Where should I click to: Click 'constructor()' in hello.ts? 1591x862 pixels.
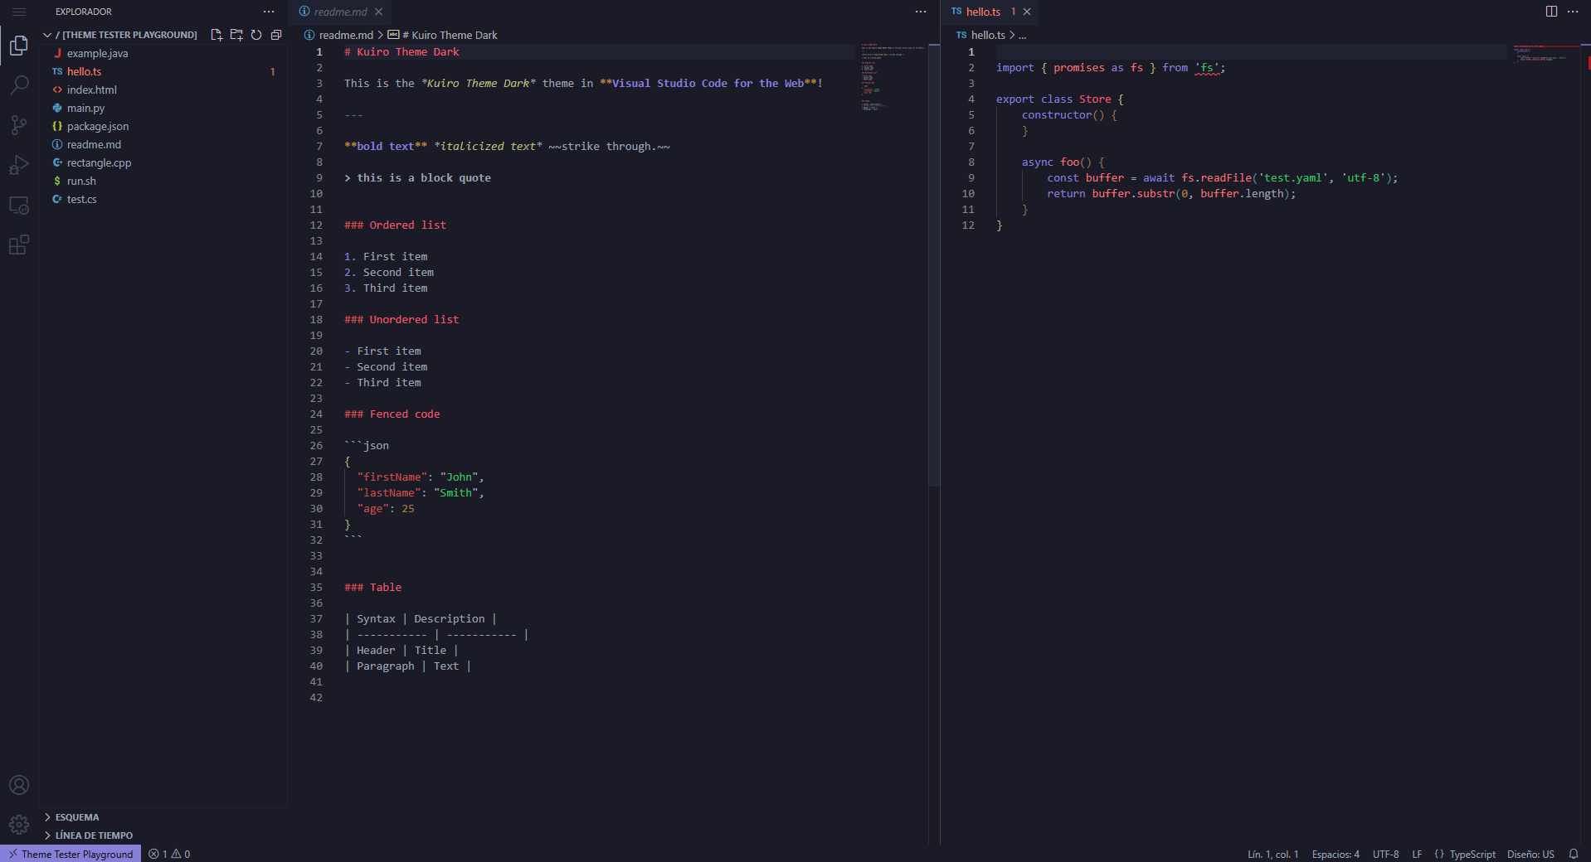1063,114
